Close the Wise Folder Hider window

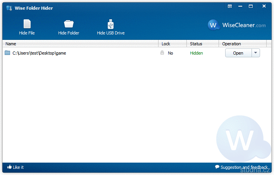coord(264,6)
